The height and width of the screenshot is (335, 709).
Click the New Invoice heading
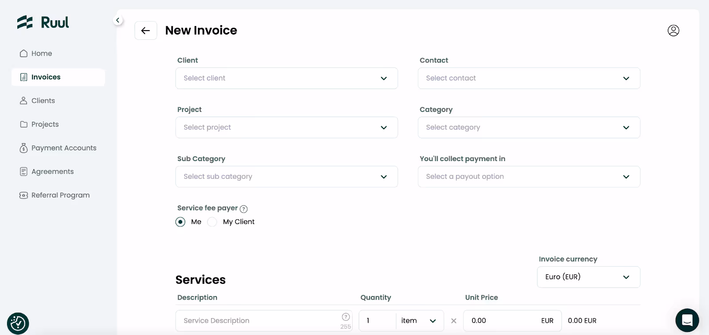pyautogui.click(x=201, y=30)
